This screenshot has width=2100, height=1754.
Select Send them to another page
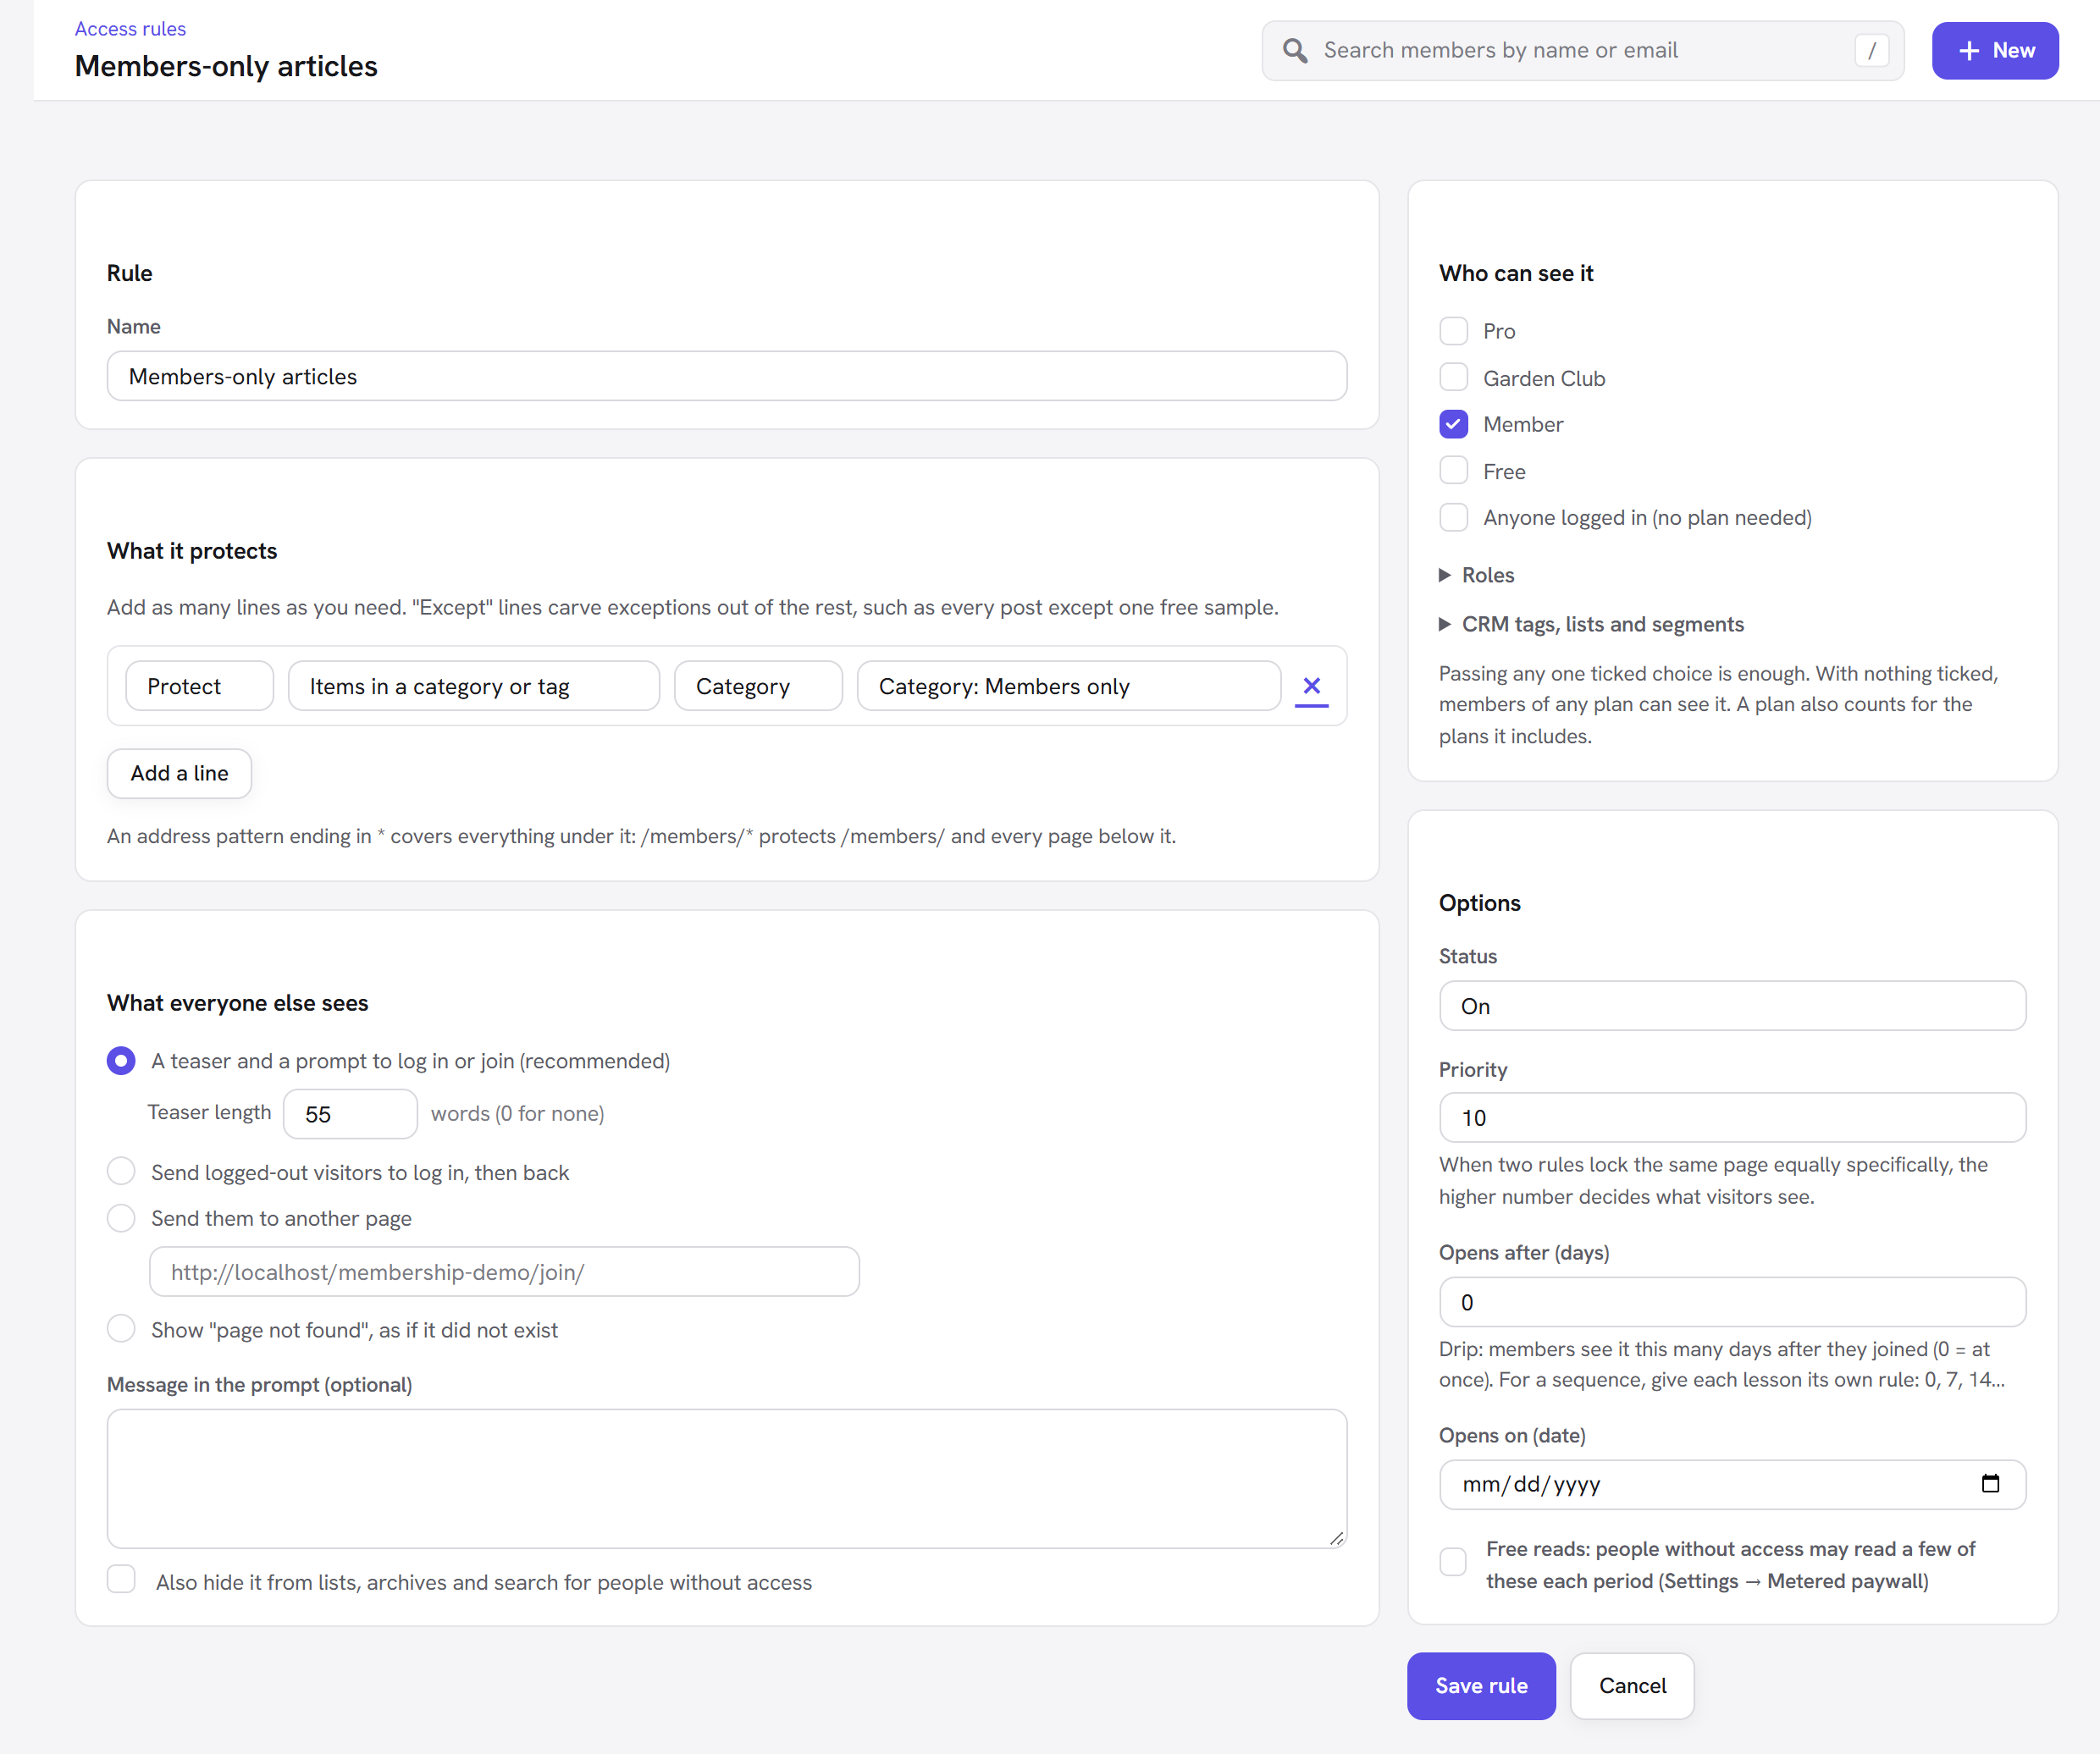pos(122,1218)
